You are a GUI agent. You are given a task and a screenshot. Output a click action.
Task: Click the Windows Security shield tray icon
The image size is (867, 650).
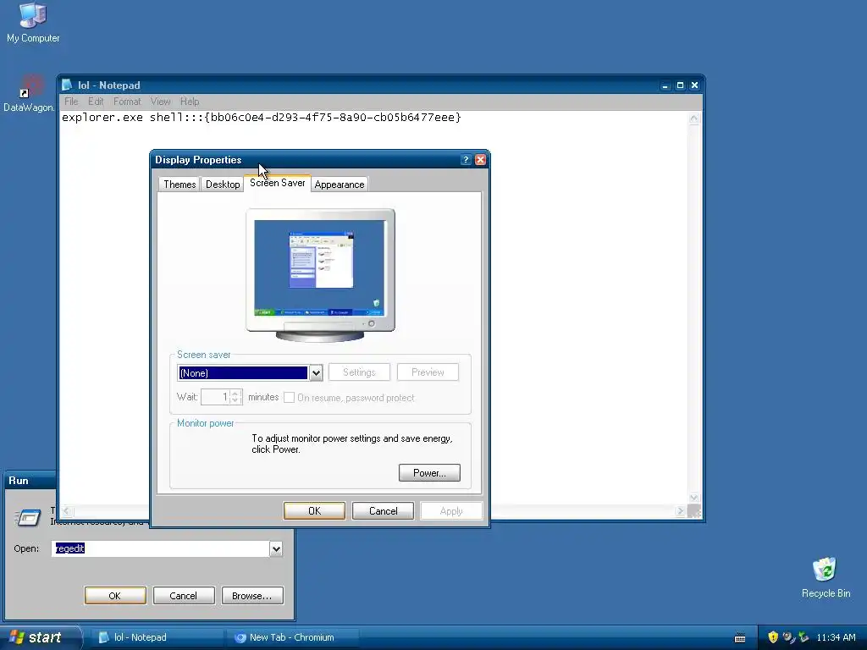[x=773, y=637]
